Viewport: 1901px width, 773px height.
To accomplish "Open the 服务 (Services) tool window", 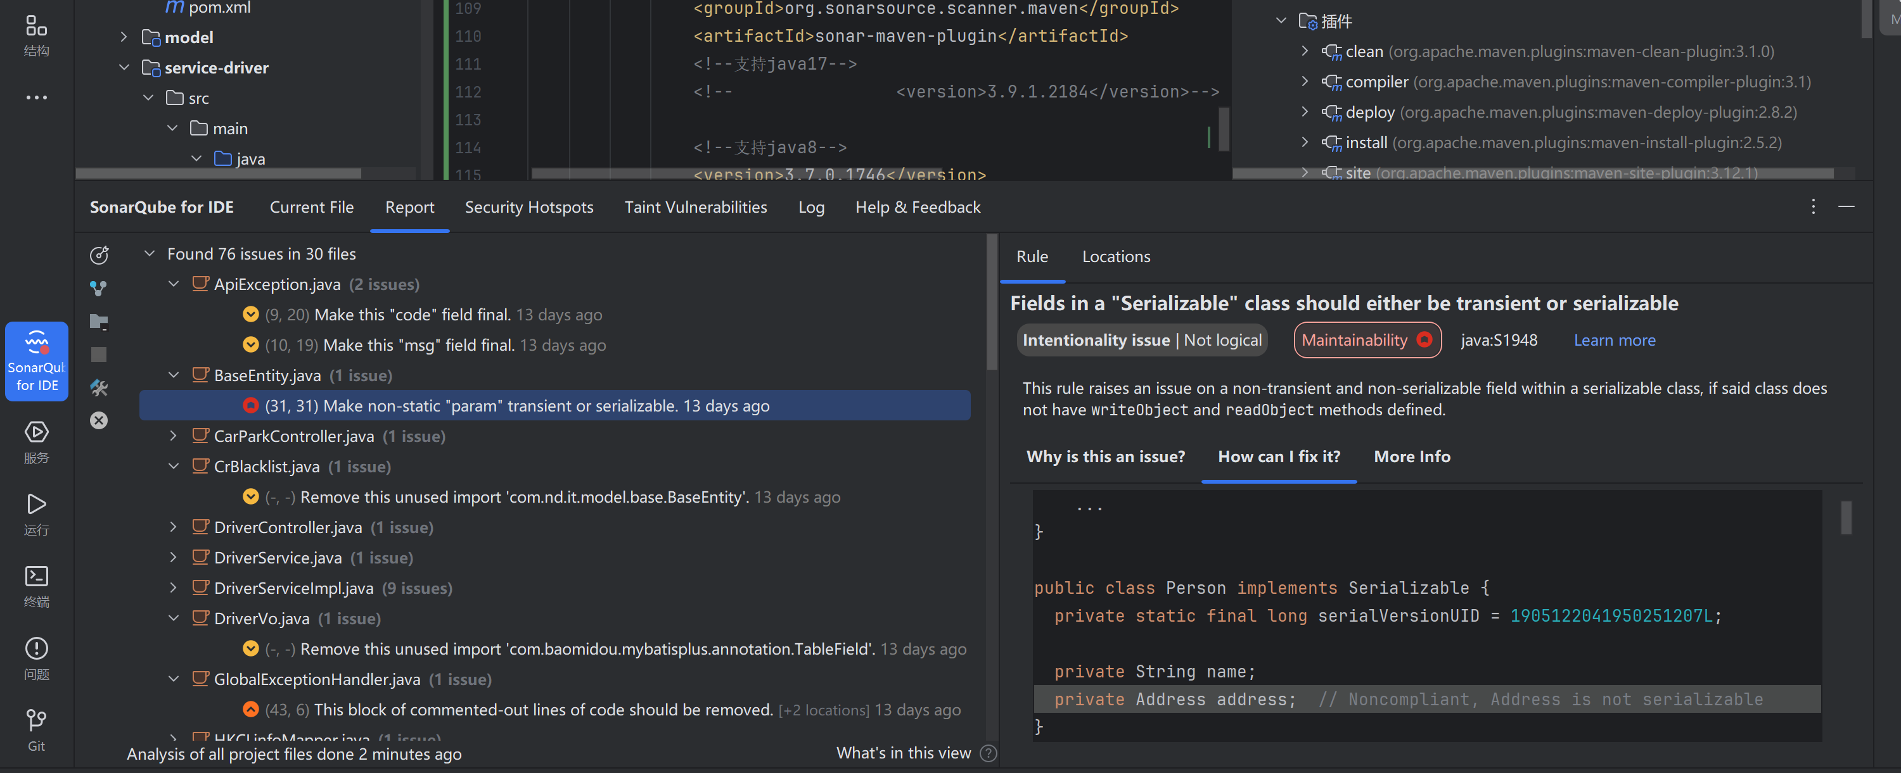I will tap(36, 441).
